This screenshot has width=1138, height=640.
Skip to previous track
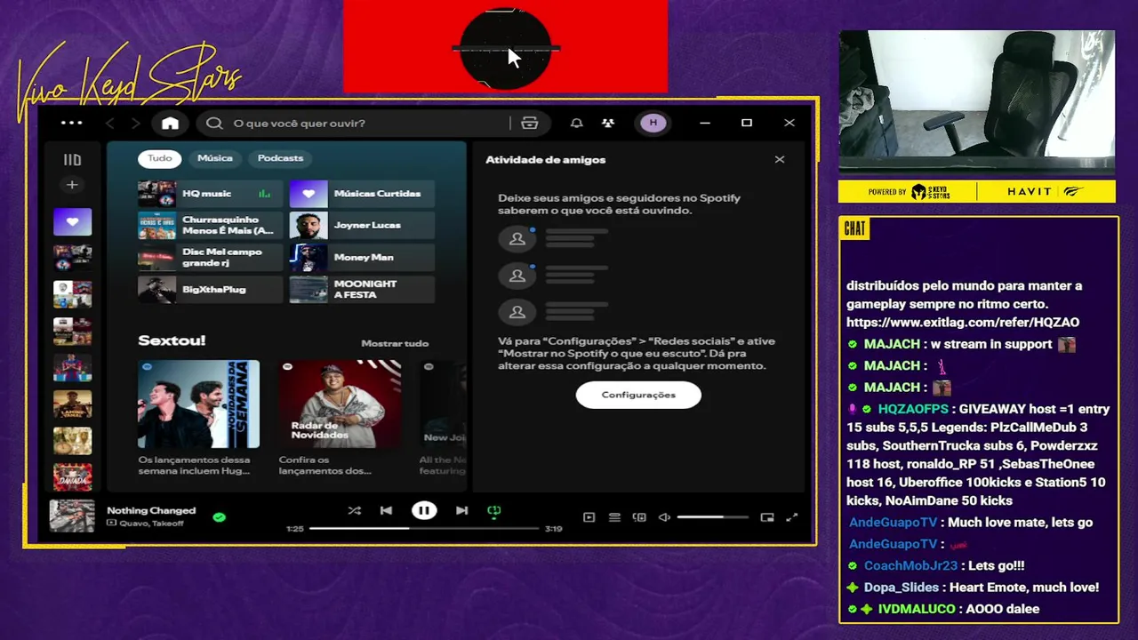coord(386,510)
